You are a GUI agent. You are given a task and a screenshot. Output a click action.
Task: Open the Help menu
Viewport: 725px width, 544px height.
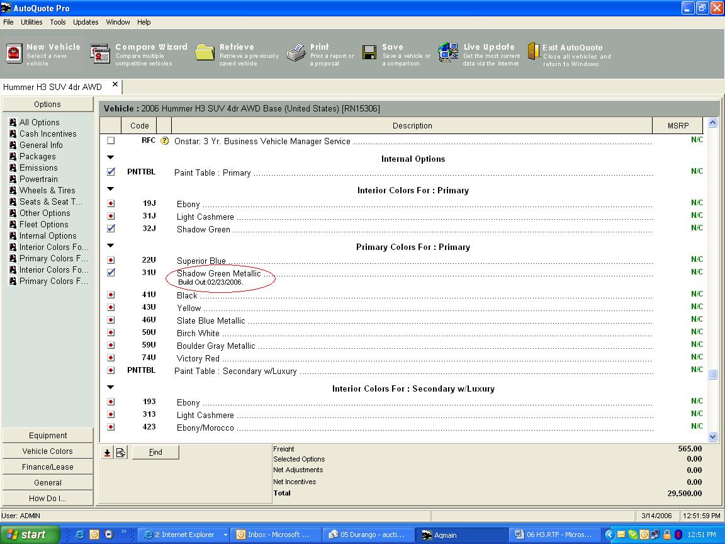(143, 22)
